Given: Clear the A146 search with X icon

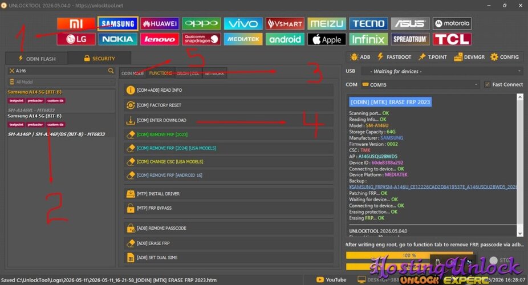Looking at the screenshot, I should coord(12,71).
